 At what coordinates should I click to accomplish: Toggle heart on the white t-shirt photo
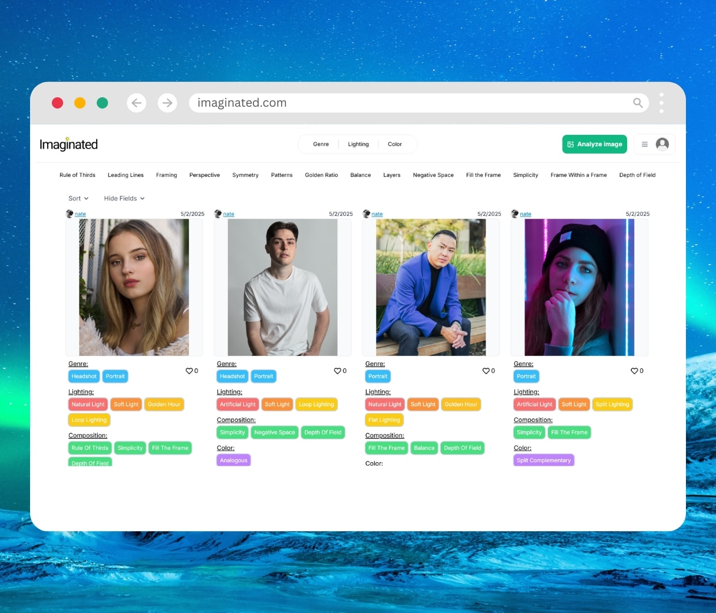pos(338,371)
